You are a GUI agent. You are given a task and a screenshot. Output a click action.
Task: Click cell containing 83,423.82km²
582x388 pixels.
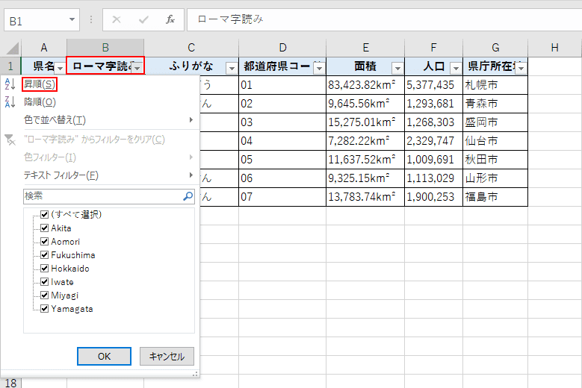pyautogui.click(x=365, y=85)
